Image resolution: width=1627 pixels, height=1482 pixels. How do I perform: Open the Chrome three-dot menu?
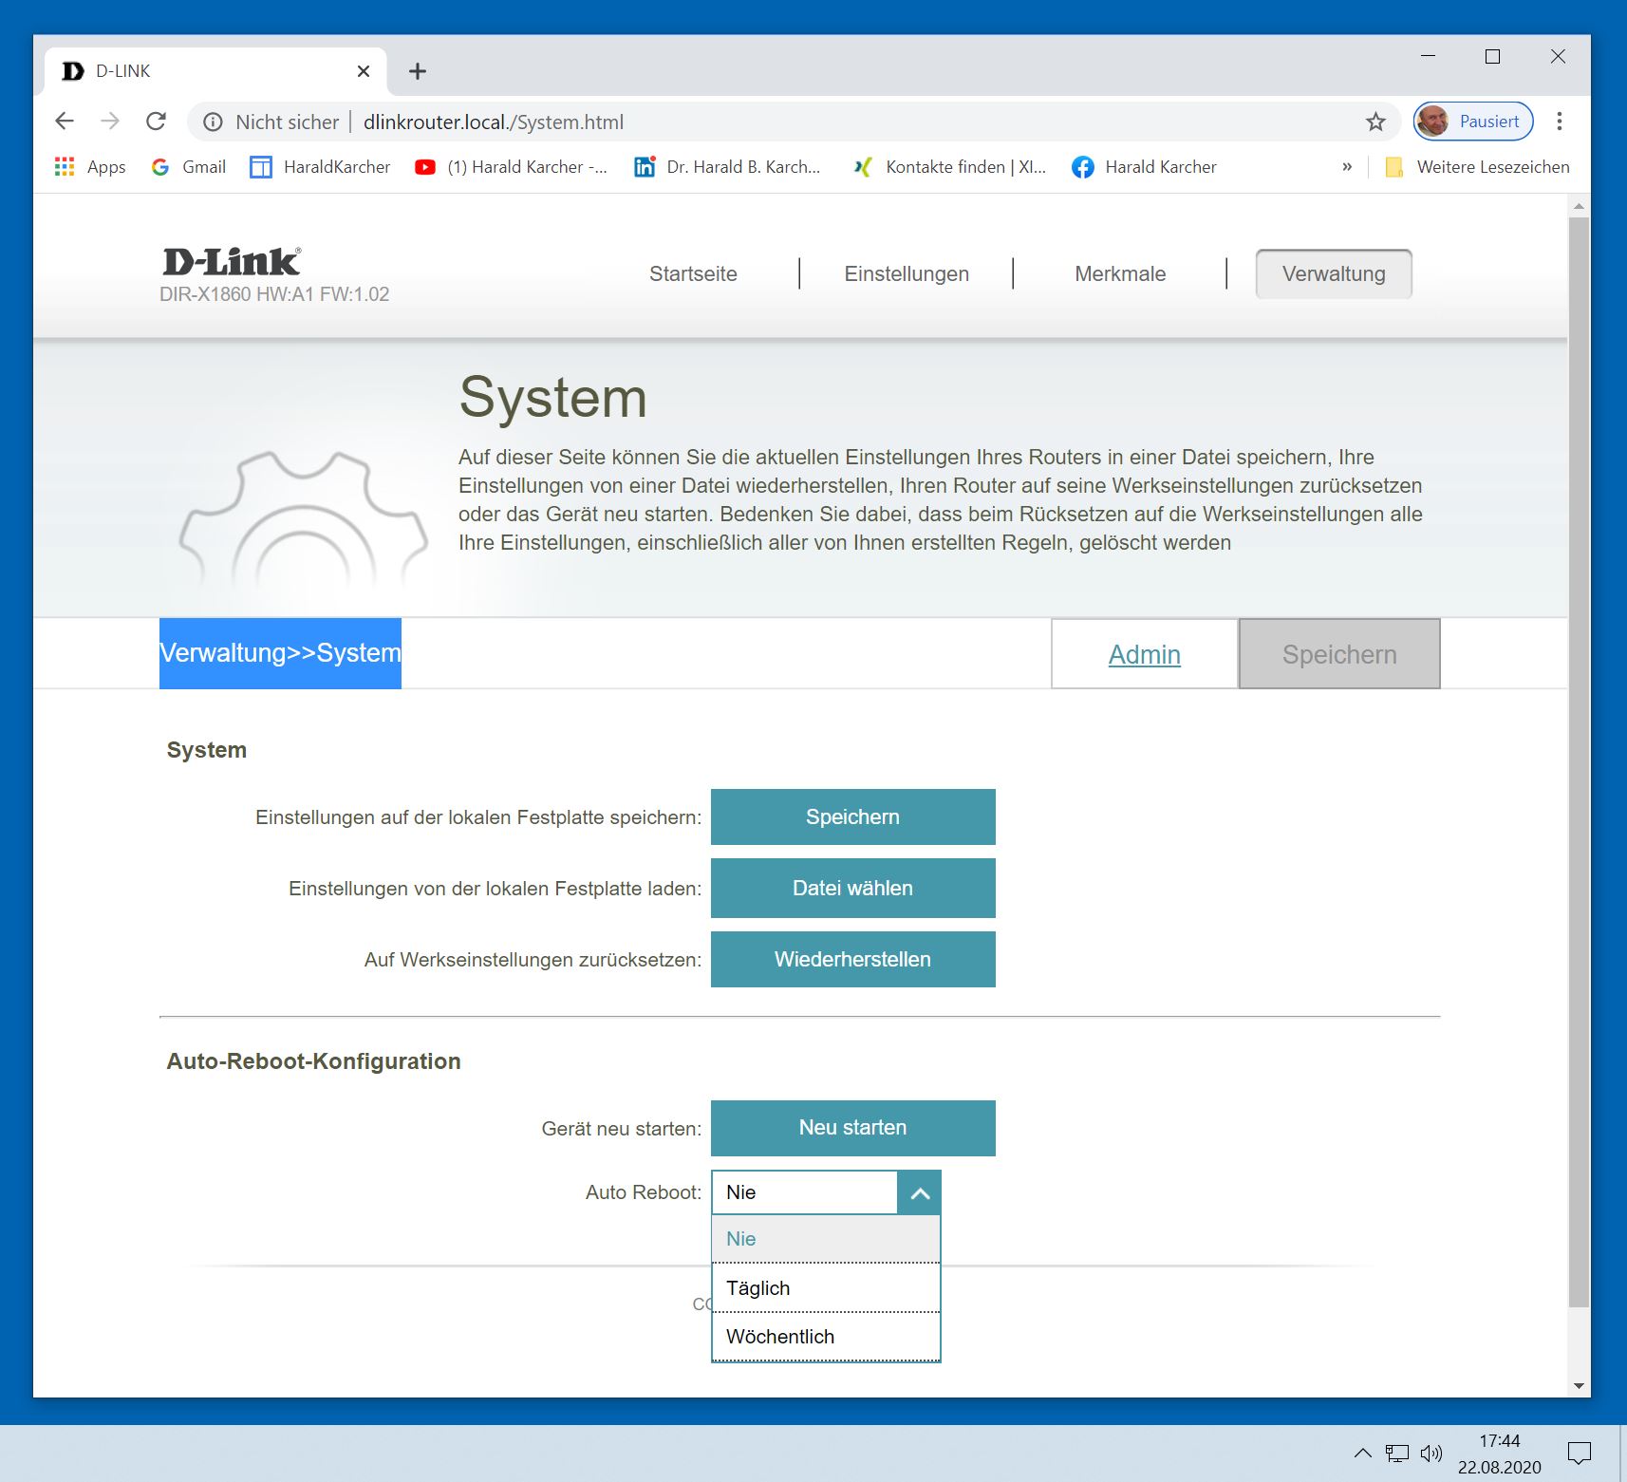[1560, 122]
